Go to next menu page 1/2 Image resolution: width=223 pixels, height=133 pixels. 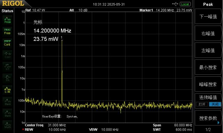click(208, 130)
